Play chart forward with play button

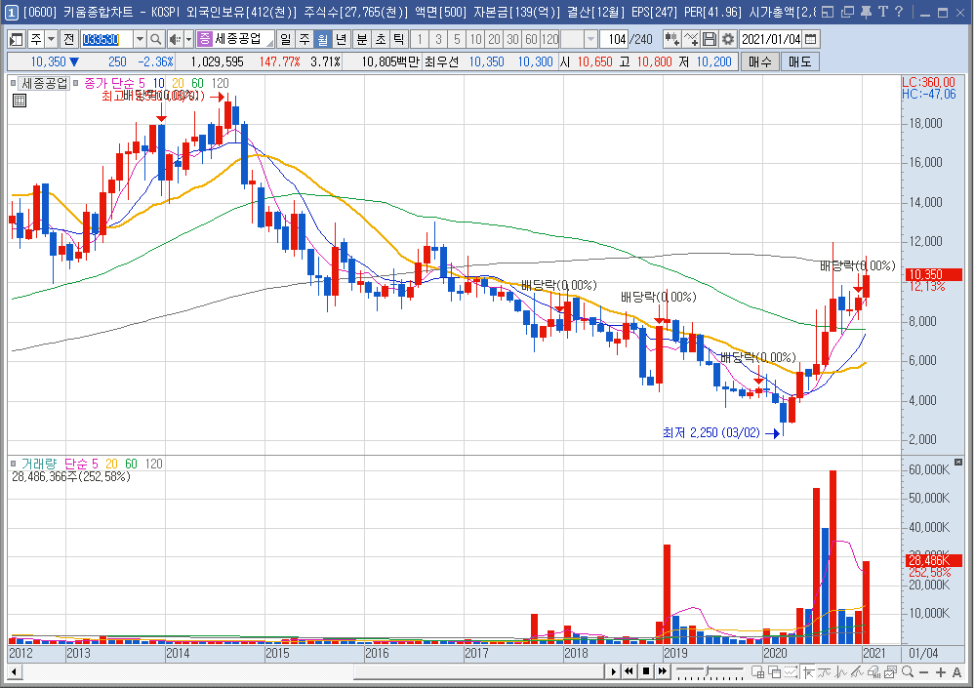pos(614,671)
